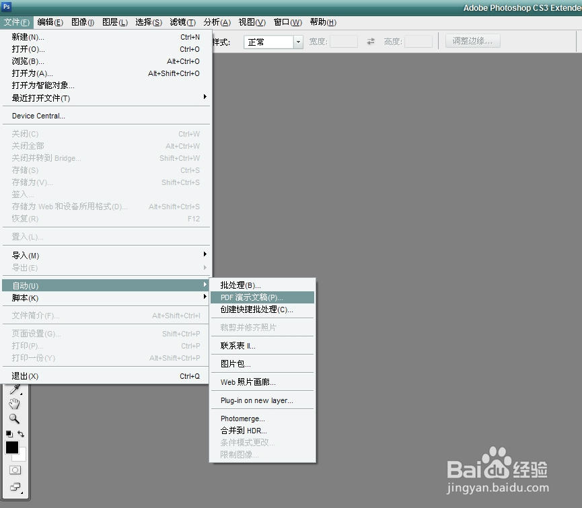Image resolution: width=582 pixels, height=508 pixels.
Task: Swap width and height values in options bar
Action: [370, 41]
